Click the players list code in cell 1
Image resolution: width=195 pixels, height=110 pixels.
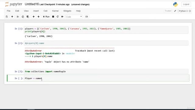(x=77, y=29)
